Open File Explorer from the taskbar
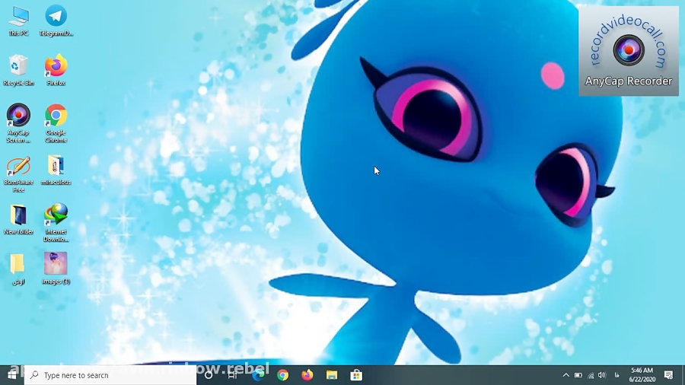 point(332,375)
